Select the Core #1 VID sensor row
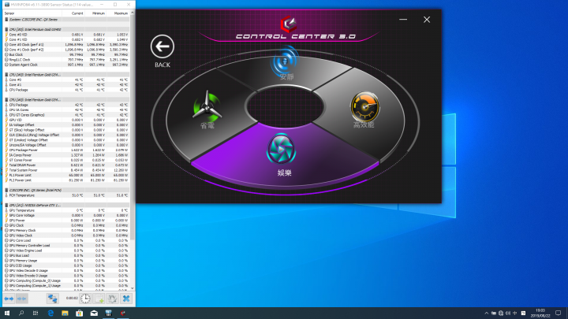The width and height of the screenshot is (568, 319). click(x=66, y=39)
